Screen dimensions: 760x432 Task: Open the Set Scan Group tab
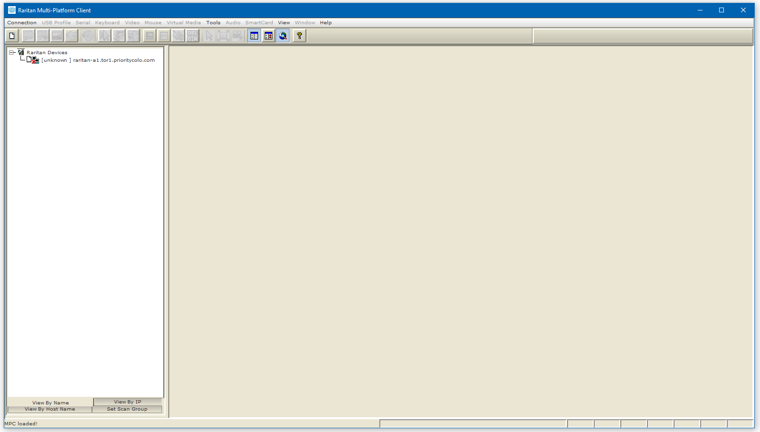127,409
